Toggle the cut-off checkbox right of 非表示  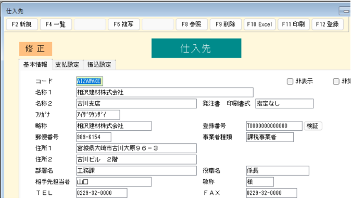point(336,81)
